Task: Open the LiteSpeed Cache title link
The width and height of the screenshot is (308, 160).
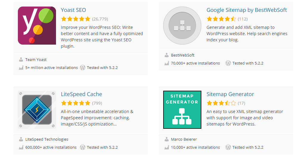Action: (81, 94)
